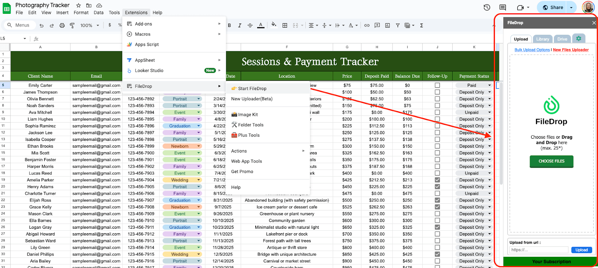Open Type dropdown showing Newborn for Ethan Brooks
The image size is (598, 268).
click(x=199, y=146)
